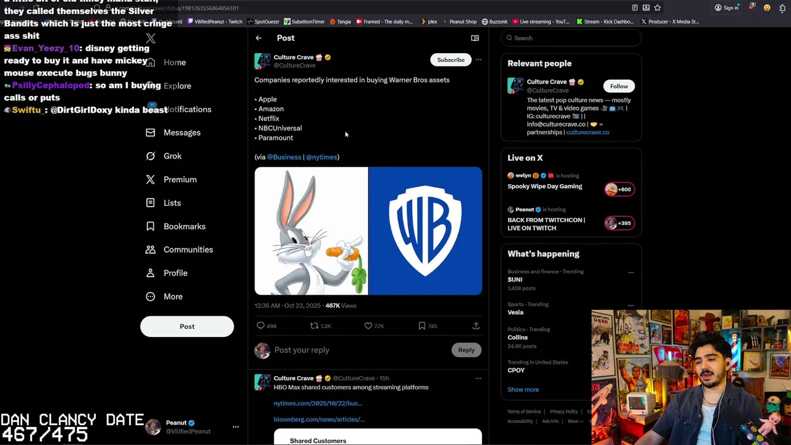Click the @nytimes mention
This screenshot has width=791, height=445.
321,157
